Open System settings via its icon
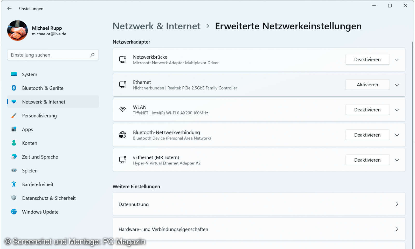This screenshot has width=415, height=249. pyautogui.click(x=14, y=74)
